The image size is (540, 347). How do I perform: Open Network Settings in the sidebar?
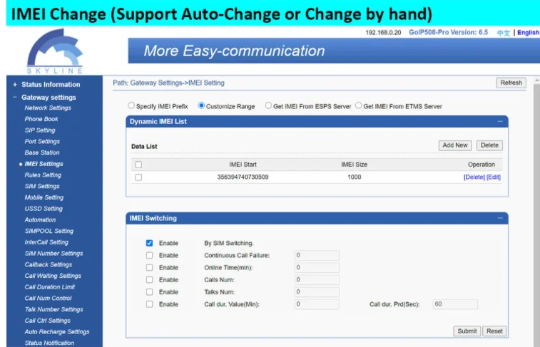click(48, 108)
